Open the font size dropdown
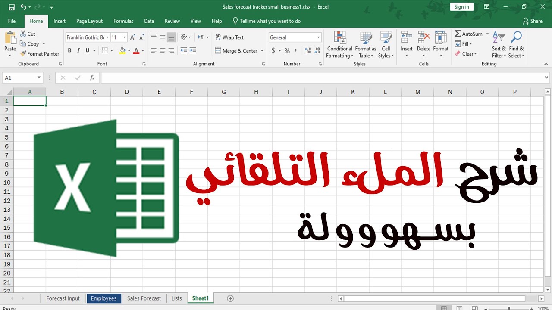This screenshot has height=310, width=552. [125, 37]
